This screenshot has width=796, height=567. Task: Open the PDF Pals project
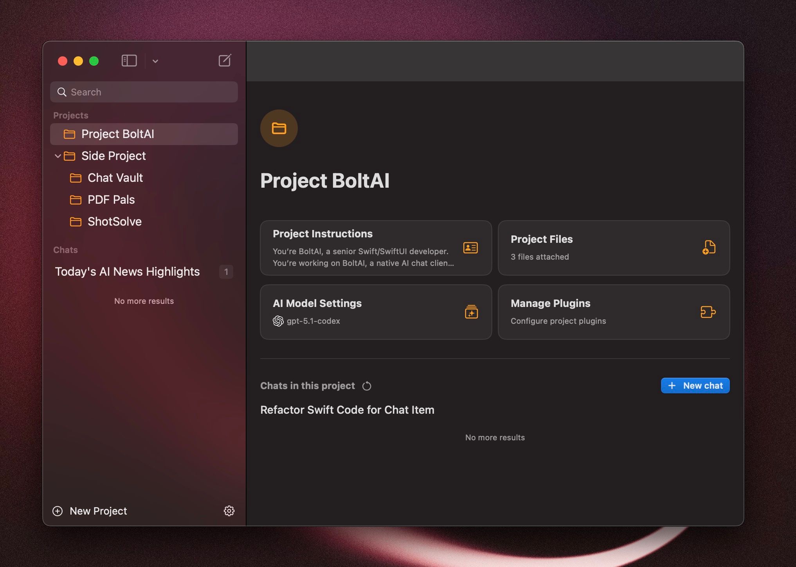point(111,200)
